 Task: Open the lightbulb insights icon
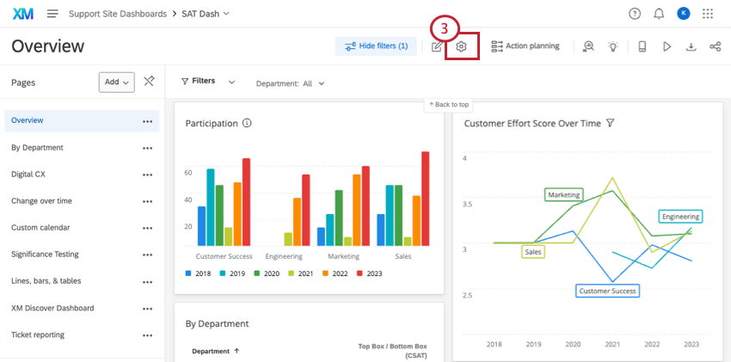(x=613, y=46)
